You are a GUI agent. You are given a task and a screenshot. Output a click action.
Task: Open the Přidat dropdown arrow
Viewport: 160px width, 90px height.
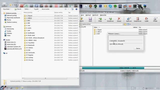(105, 19)
